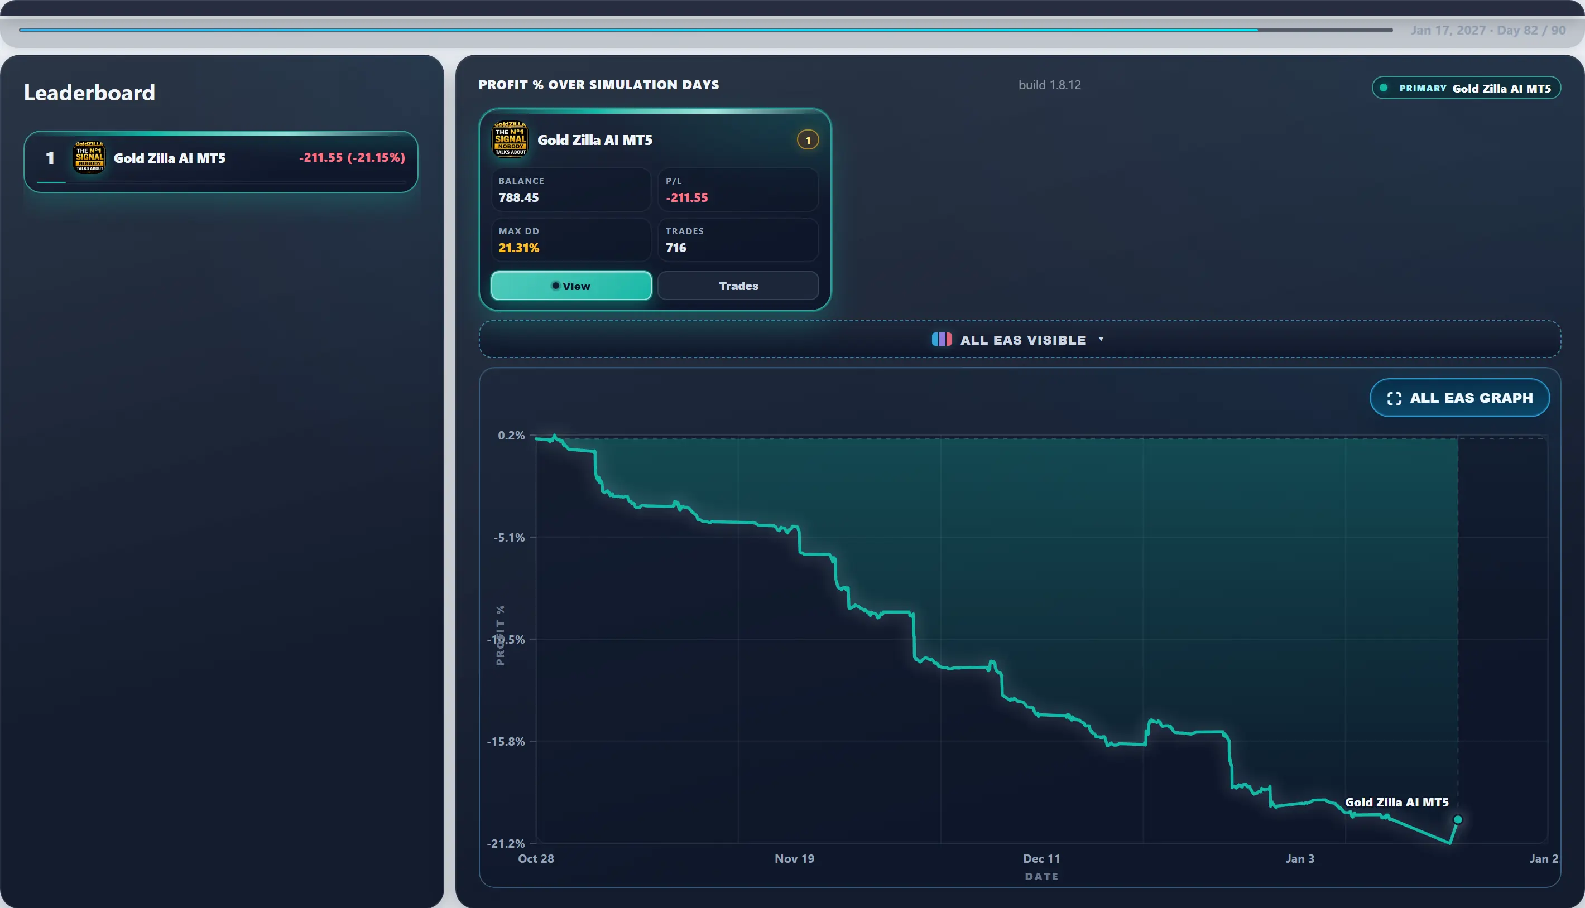
Task: Select the PRIMARY Gold Zilla AI MT5 badge
Action: tap(1467, 88)
